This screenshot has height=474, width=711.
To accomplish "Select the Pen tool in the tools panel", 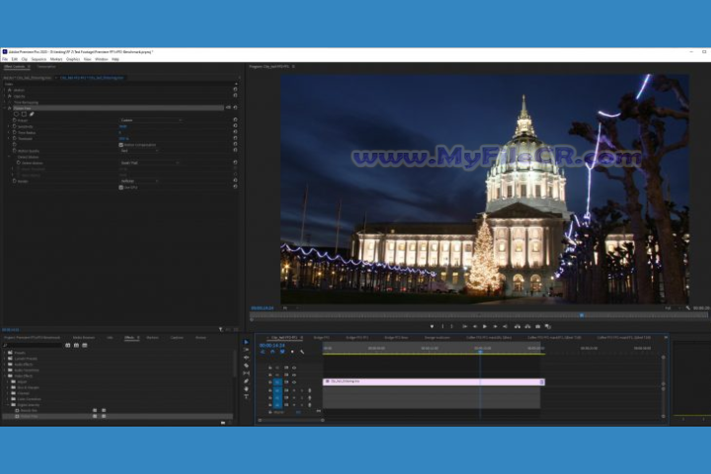I will click(246, 381).
